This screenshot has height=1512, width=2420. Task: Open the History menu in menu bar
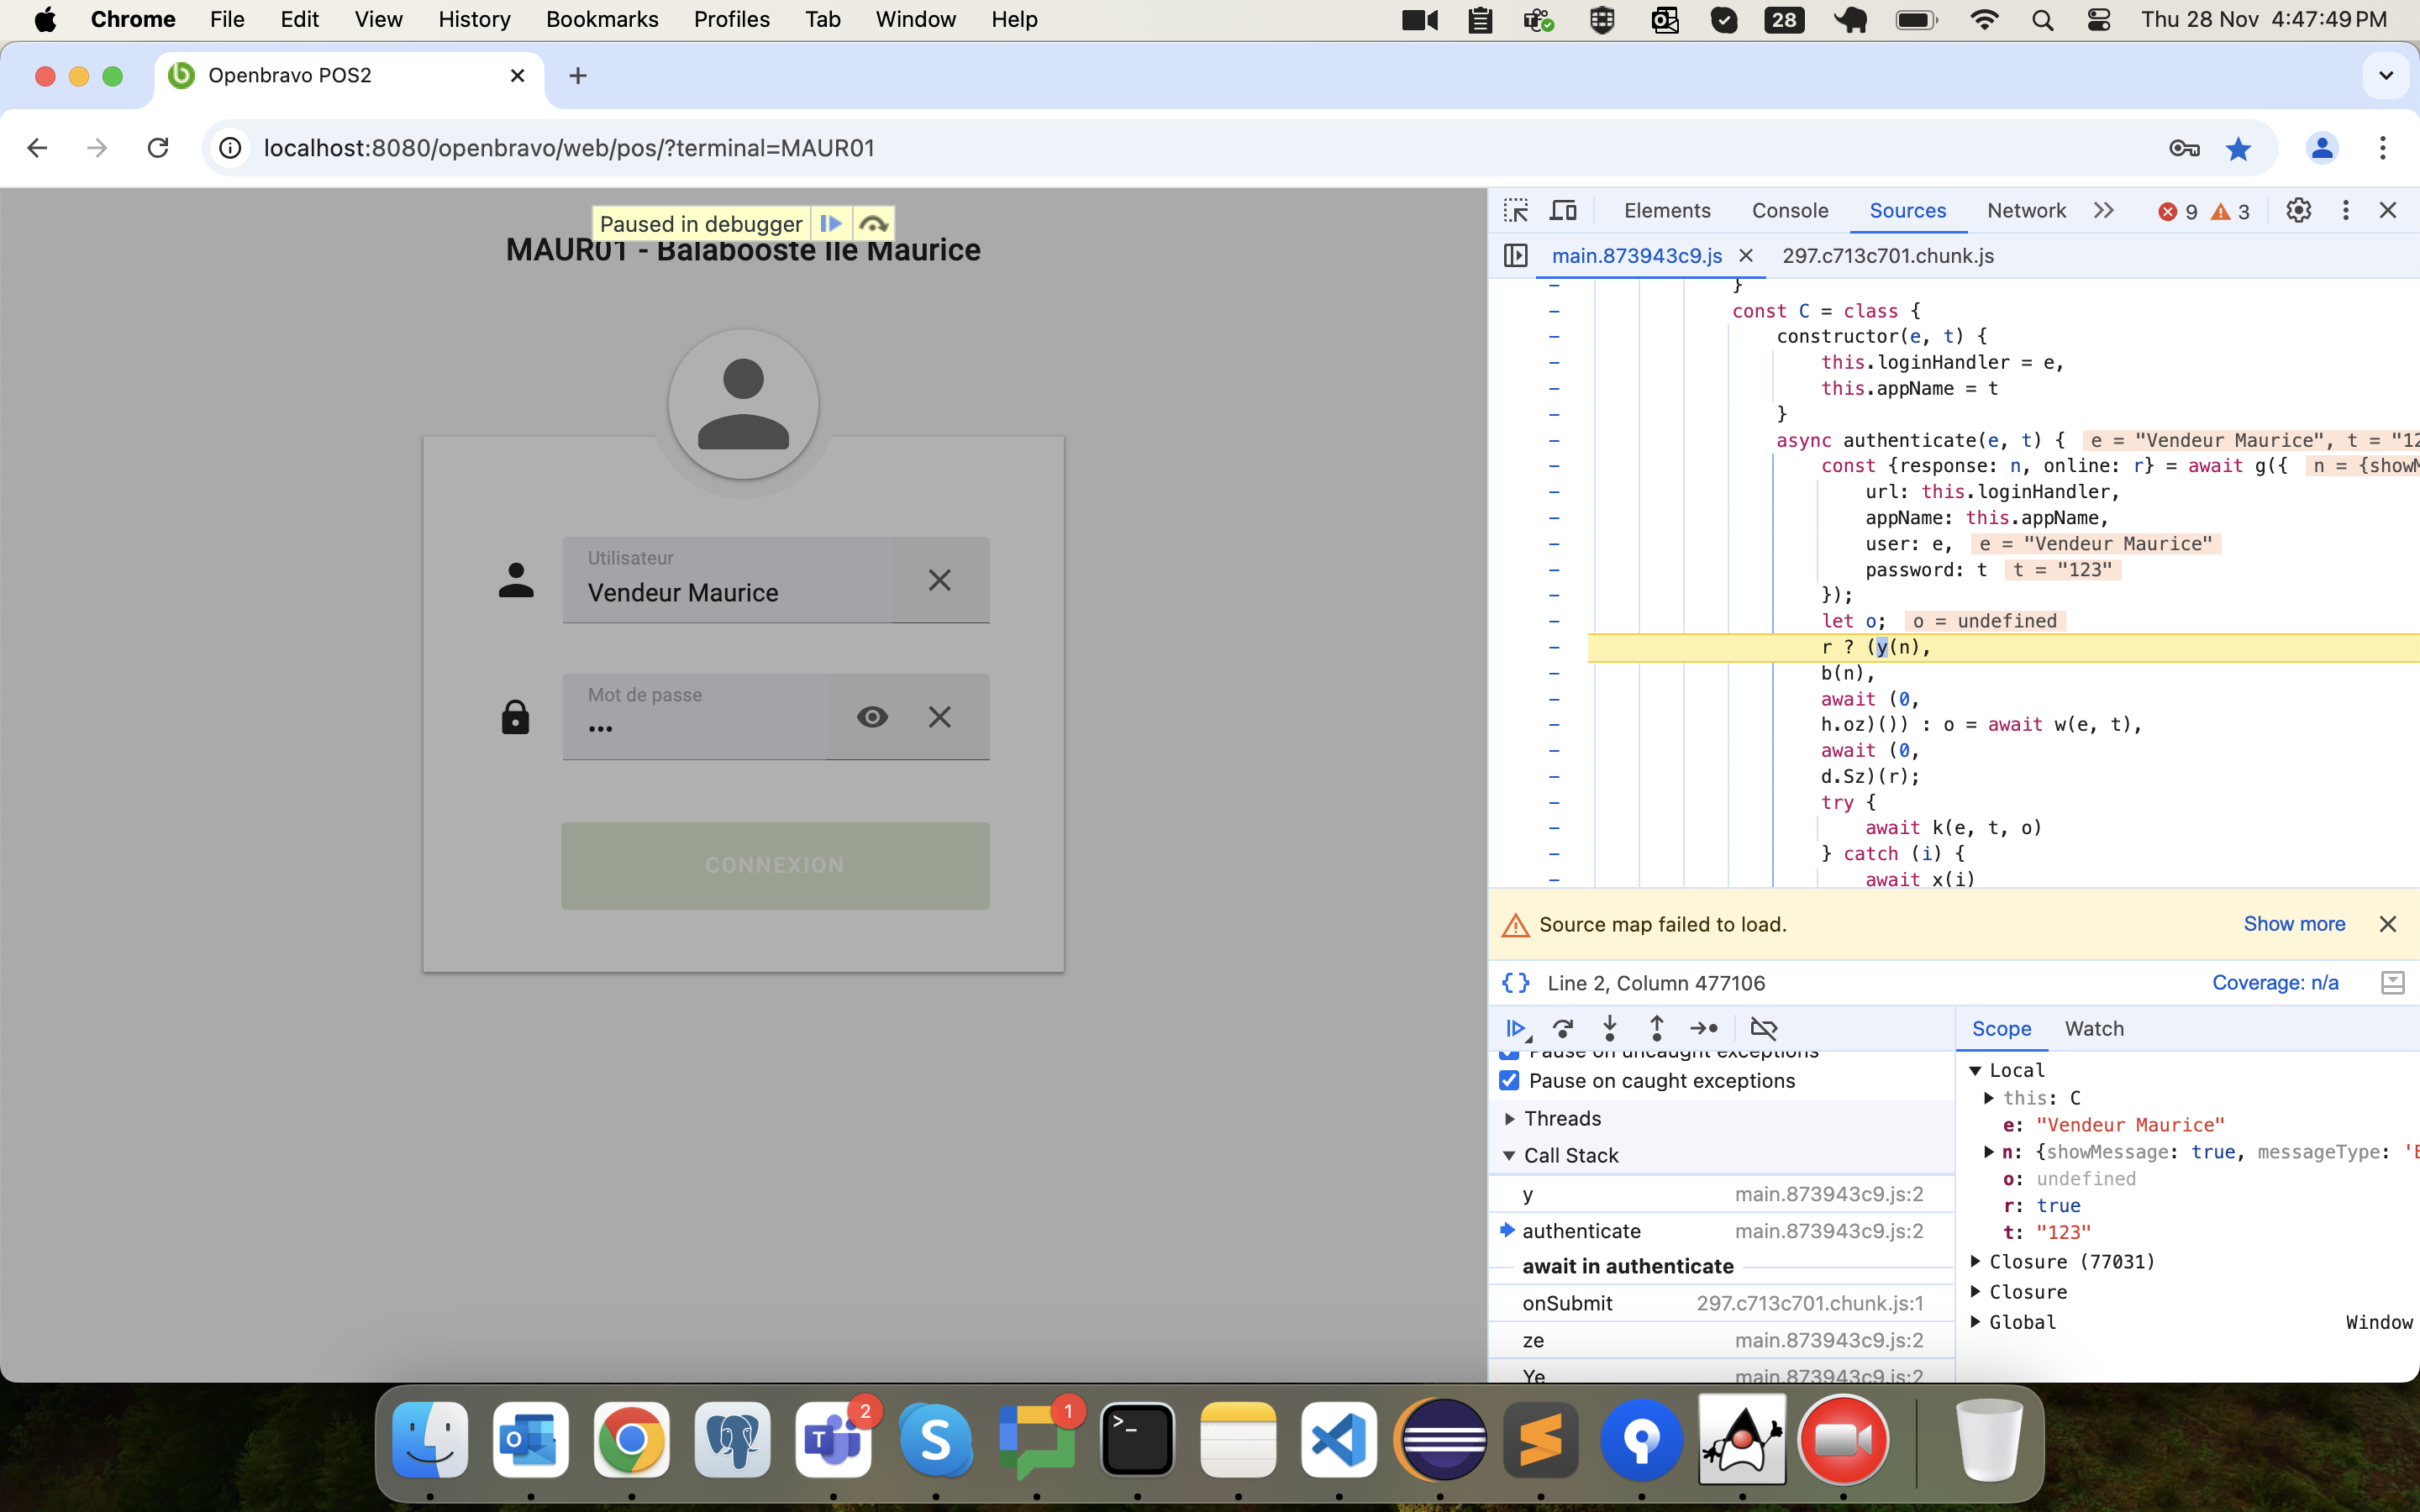tap(474, 20)
